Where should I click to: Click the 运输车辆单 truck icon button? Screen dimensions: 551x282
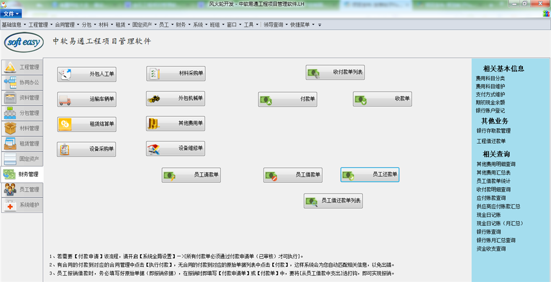pos(87,99)
